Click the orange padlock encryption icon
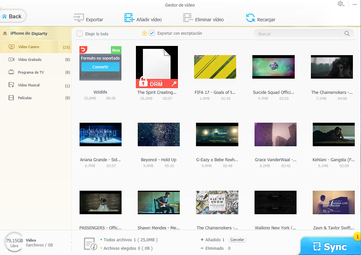 [x=144, y=33]
